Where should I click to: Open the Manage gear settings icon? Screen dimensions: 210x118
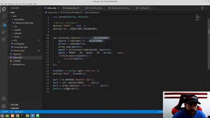(4, 106)
